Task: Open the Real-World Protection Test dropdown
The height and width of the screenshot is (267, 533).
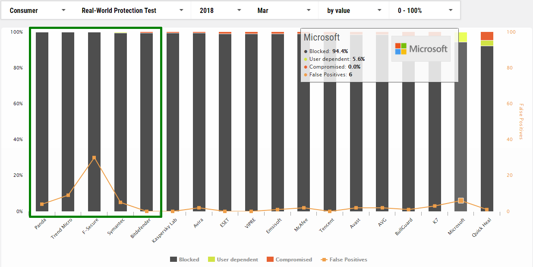Action: pyautogui.click(x=132, y=10)
